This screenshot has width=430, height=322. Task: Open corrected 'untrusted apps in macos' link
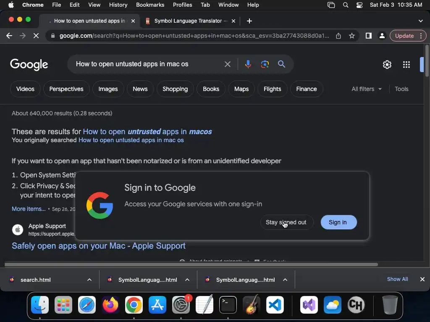147,132
